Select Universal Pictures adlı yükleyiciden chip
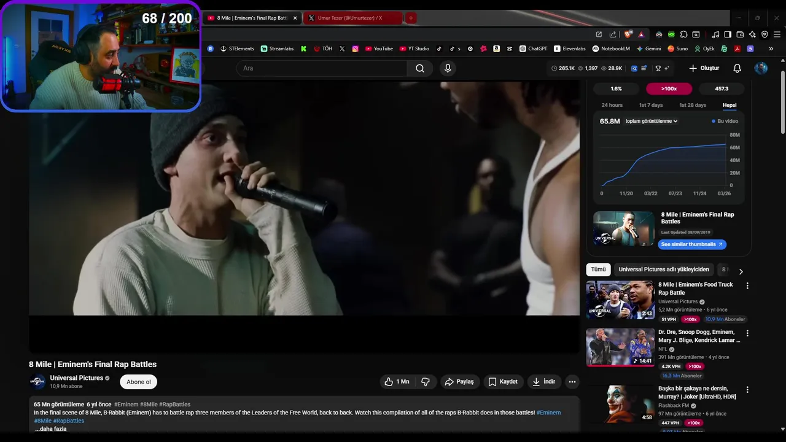 point(664,269)
